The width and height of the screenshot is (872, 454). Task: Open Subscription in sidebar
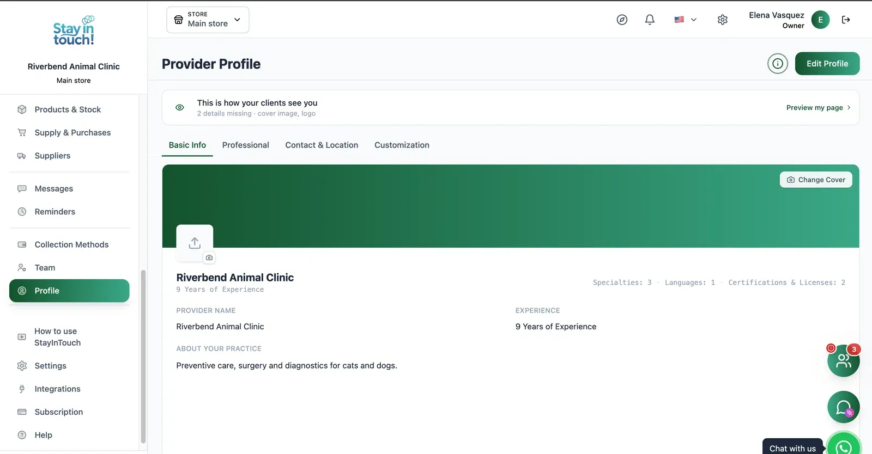coord(69,412)
